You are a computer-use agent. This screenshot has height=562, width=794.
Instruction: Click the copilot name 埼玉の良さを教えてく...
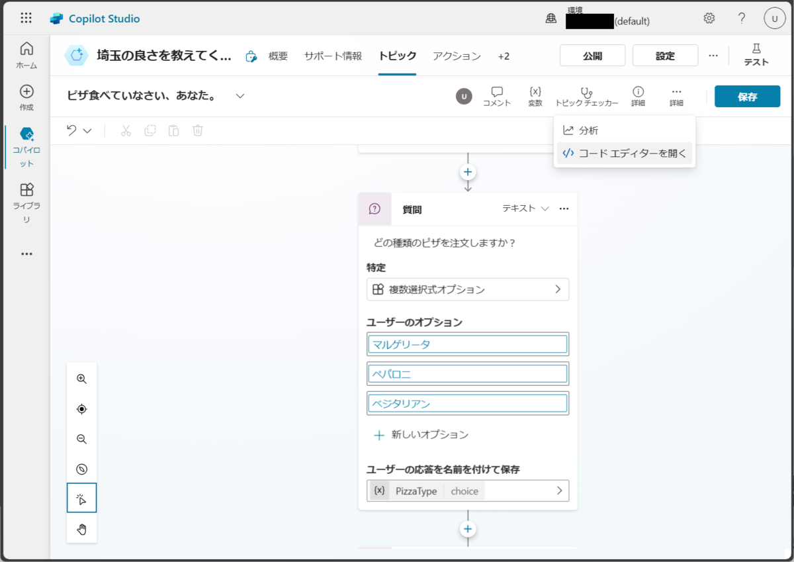tap(164, 56)
